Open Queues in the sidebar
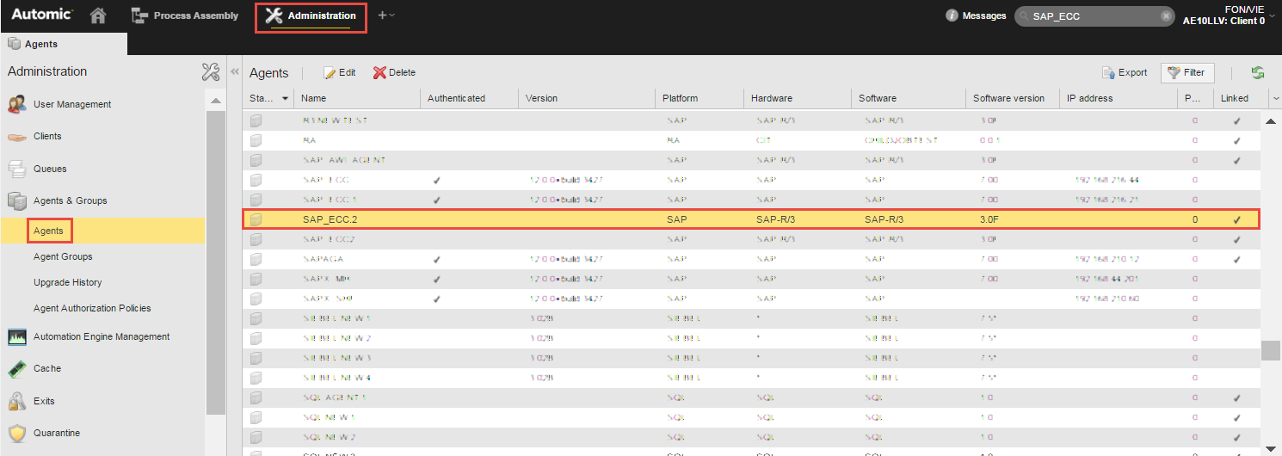The height and width of the screenshot is (456, 1282). (50, 169)
